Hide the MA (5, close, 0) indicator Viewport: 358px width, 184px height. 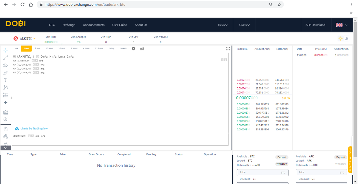click(x=33, y=61)
